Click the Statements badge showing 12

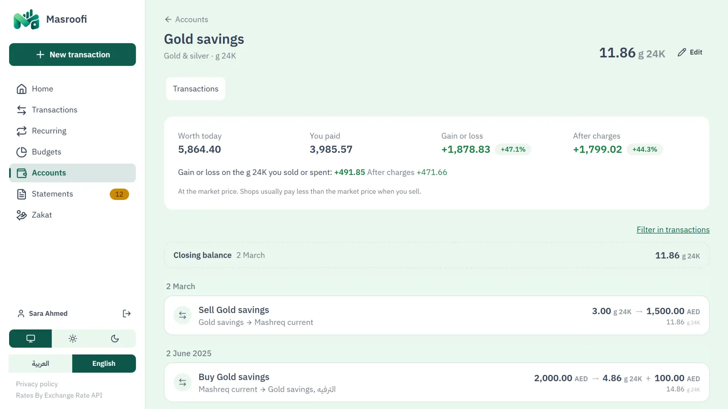tap(119, 195)
